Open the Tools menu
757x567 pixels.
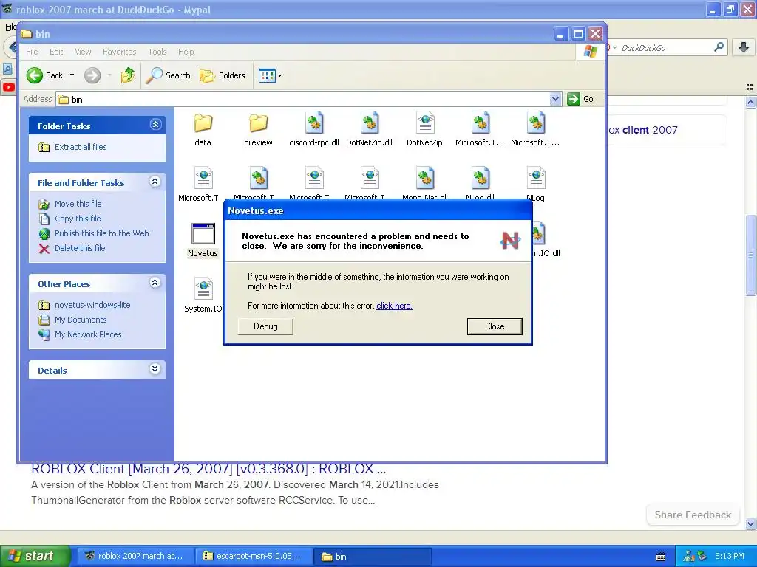click(x=157, y=52)
